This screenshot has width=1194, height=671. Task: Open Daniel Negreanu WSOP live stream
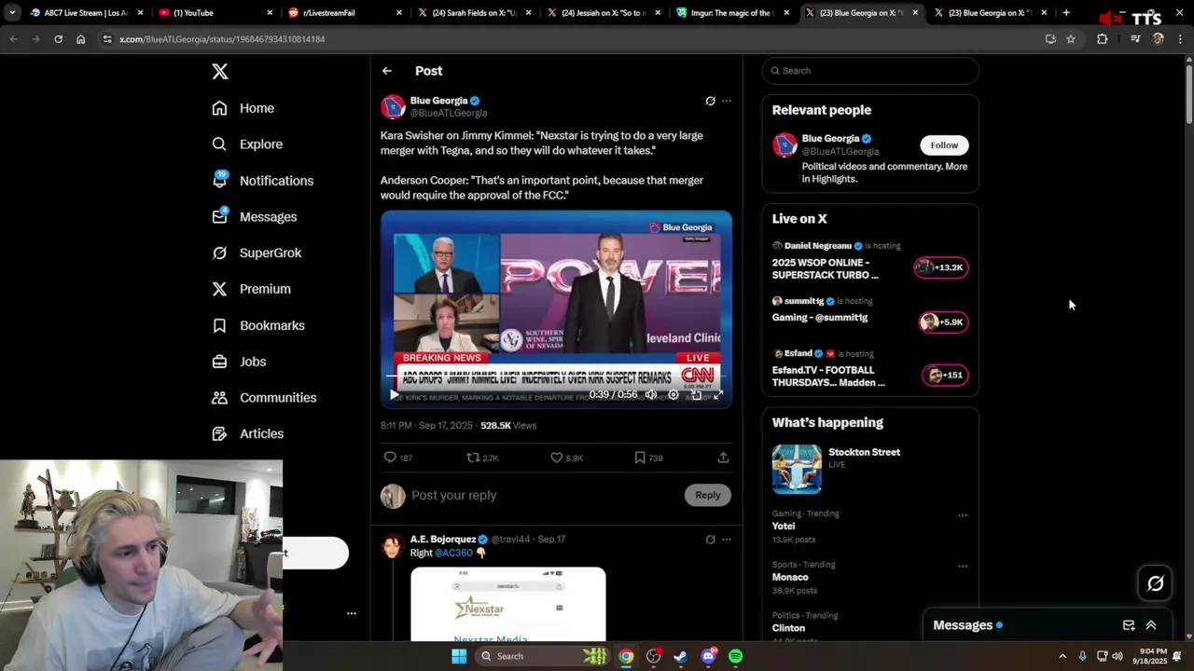point(870,263)
